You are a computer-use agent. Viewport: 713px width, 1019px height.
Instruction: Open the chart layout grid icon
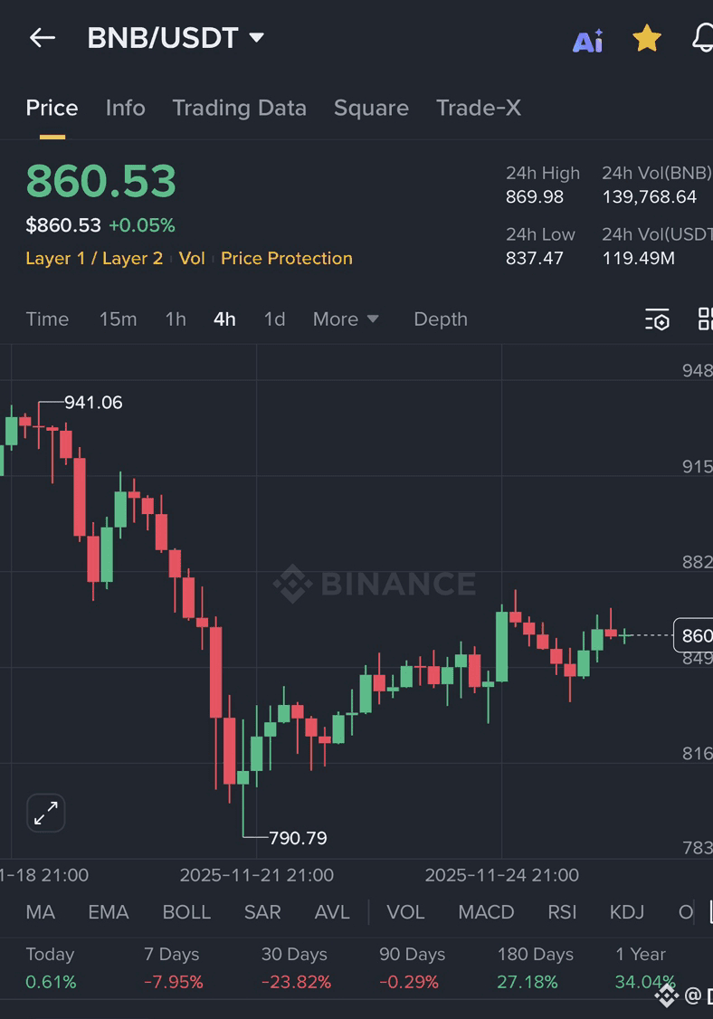tap(705, 319)
